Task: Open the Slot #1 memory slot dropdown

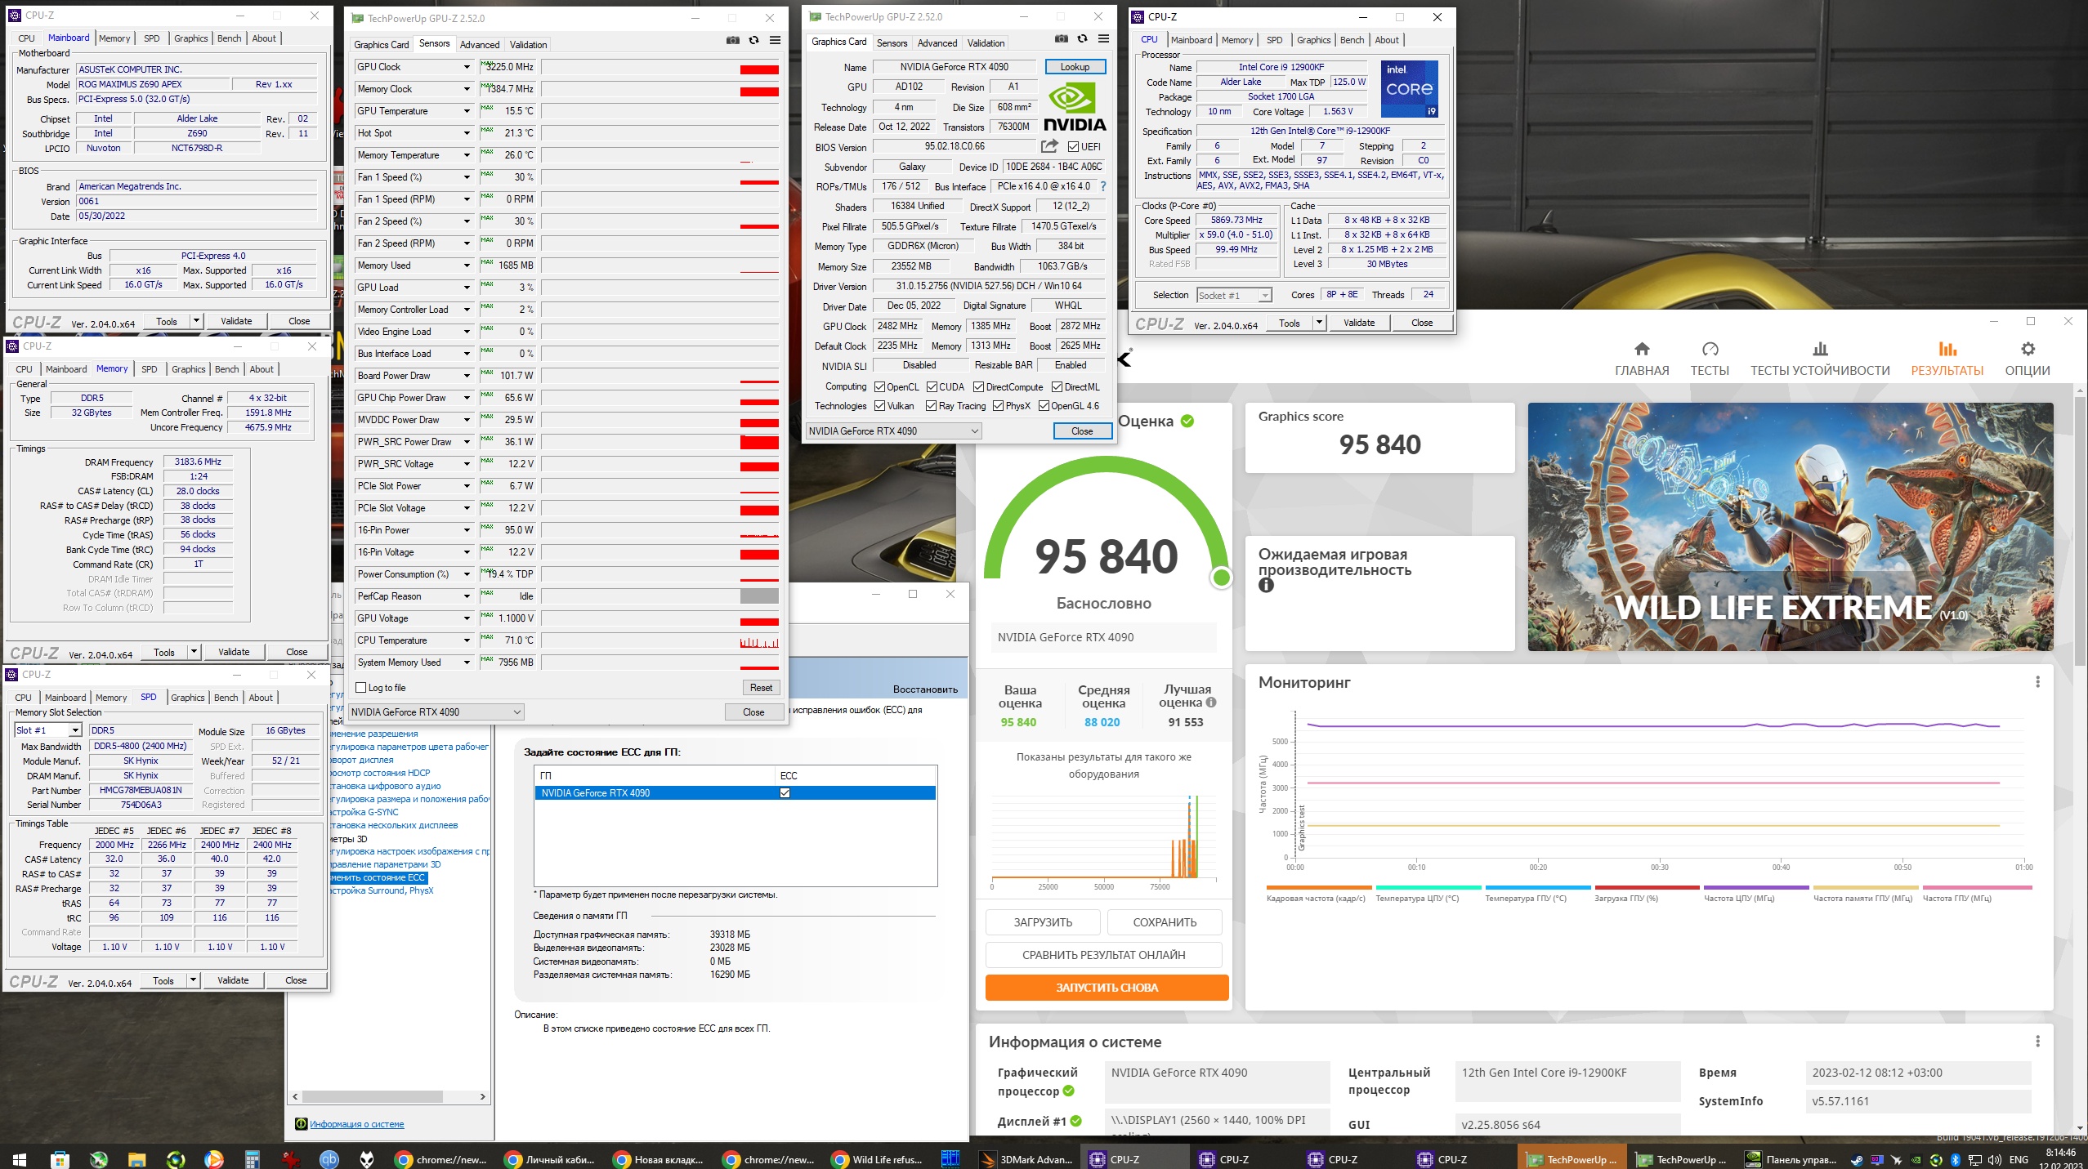Action: pos(49,730)
